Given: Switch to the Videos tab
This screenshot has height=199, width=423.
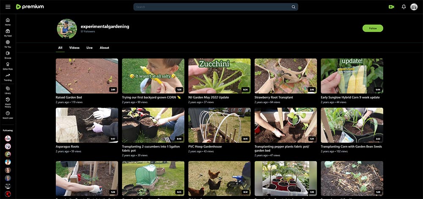Looking at the screenshot, I should coord(74,48).
